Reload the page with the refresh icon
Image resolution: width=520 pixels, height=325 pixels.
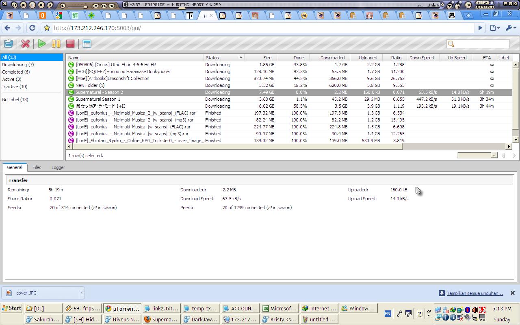point(32,28)
